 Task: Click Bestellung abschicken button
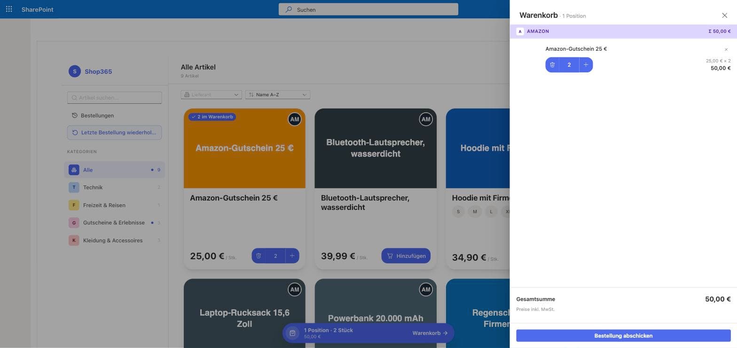(623, 336)
